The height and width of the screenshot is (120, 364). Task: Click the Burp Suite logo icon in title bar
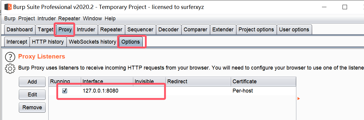click(x=8, y=7)
